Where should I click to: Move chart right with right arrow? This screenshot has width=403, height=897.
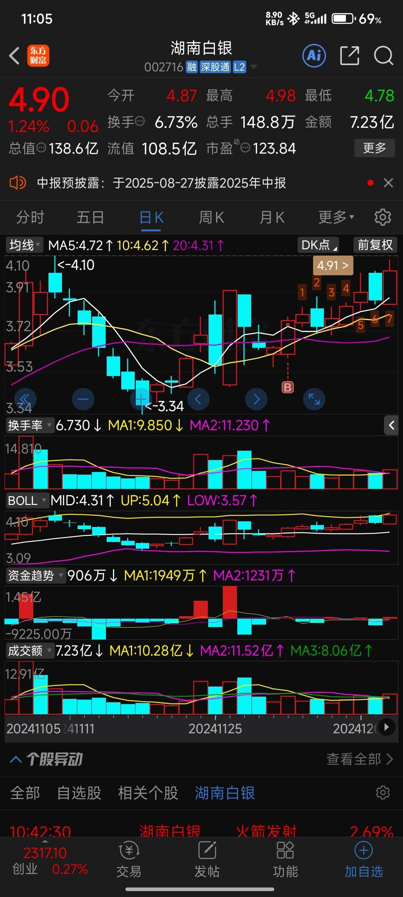(256, 399)
